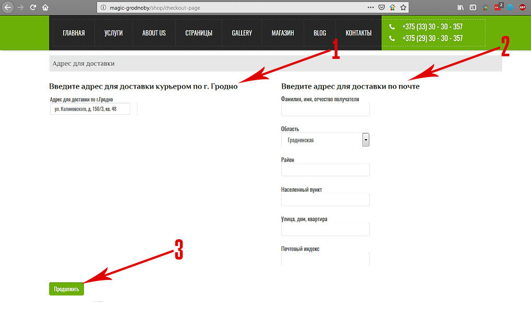
Task: Click the browser back arrow button
Action: [8, 8]
